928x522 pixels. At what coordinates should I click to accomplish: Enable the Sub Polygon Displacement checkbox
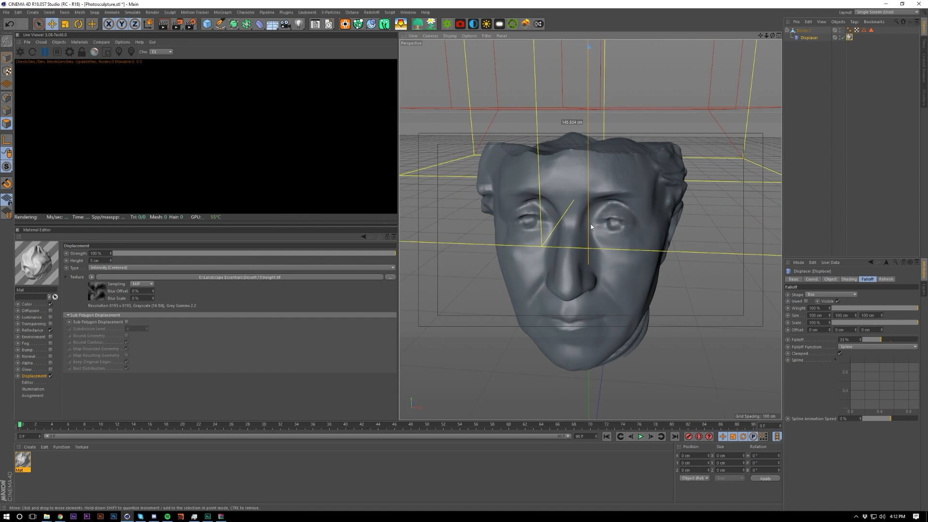127,322
